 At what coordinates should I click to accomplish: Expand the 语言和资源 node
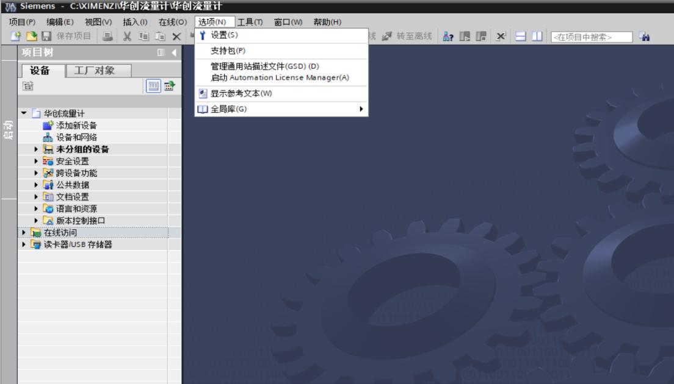(x=36, y=208)
